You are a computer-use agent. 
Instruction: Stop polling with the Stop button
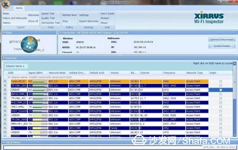[x=65, y=21]
